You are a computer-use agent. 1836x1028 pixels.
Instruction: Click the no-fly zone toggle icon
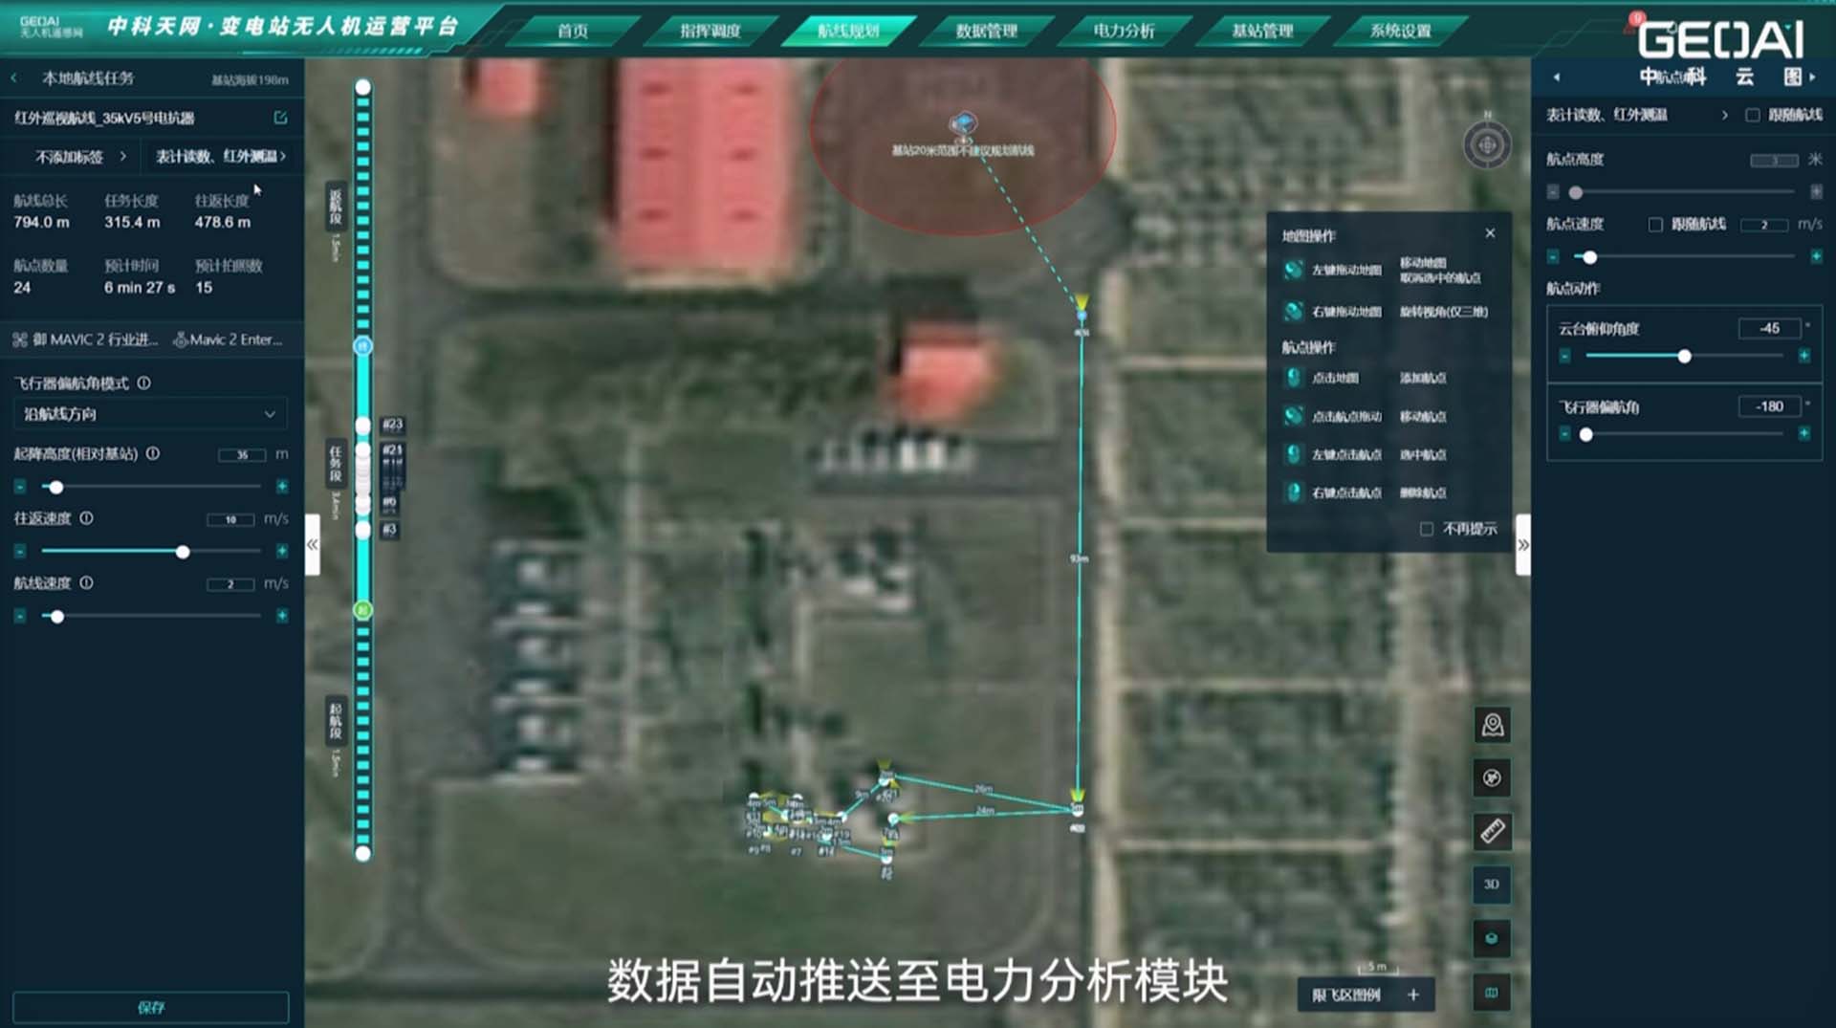(1492, 778)
